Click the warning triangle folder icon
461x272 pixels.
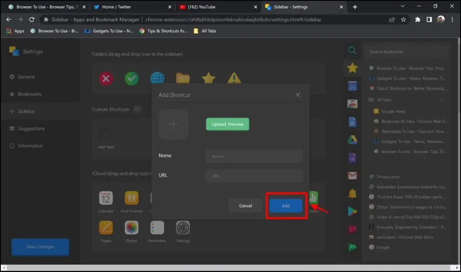[x=233, y=78]
